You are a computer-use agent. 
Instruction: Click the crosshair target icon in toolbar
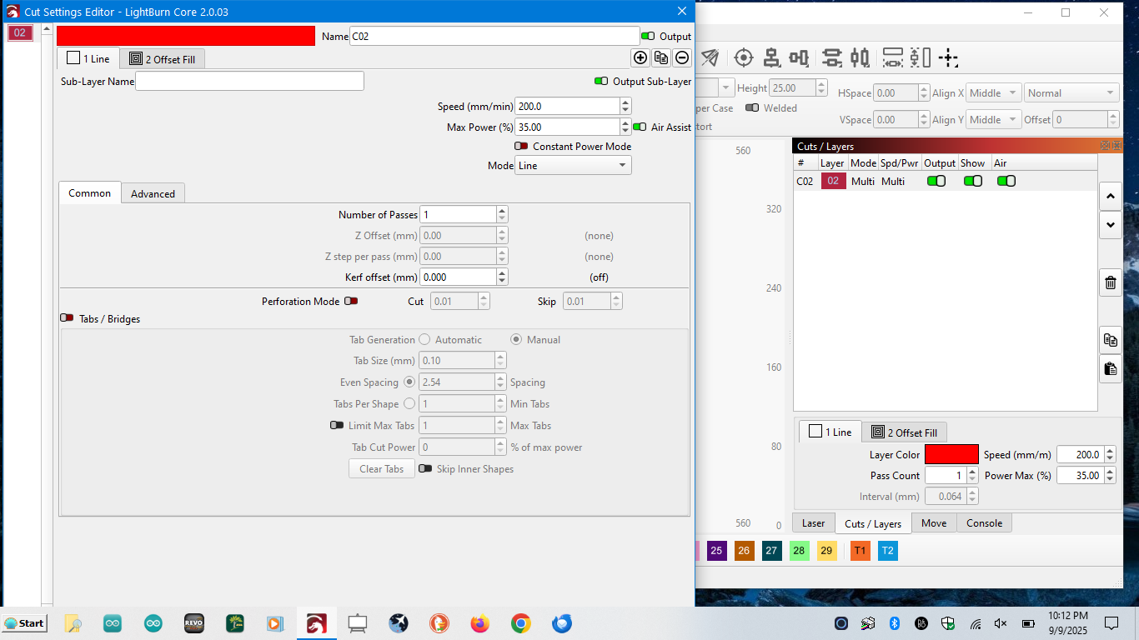743,57
